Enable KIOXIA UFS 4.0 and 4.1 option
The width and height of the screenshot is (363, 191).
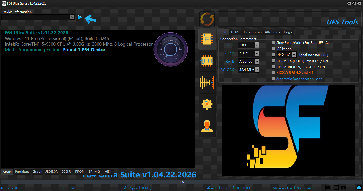point(273,72)
